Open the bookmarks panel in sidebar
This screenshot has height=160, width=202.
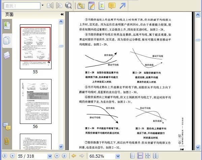[7, 25]
